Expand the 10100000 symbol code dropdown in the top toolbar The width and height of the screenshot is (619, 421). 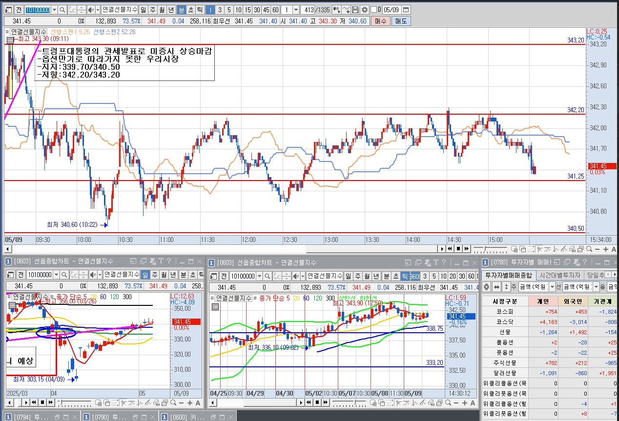coord(54,10)
